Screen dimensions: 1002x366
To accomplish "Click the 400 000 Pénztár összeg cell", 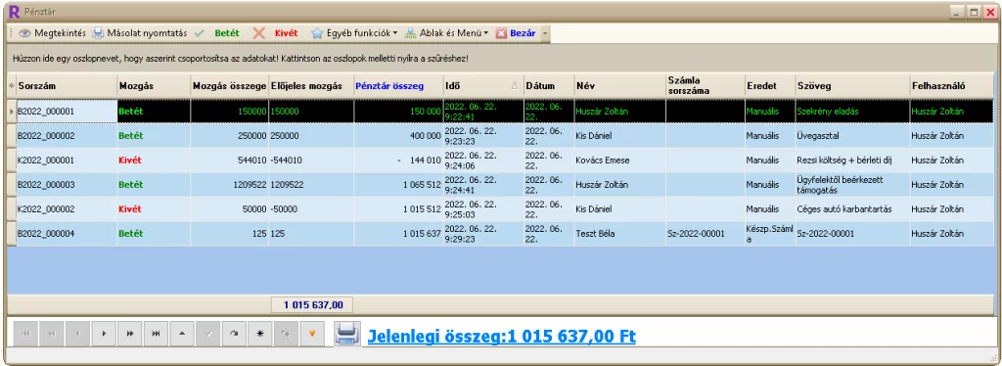I will tap(398, 135).
